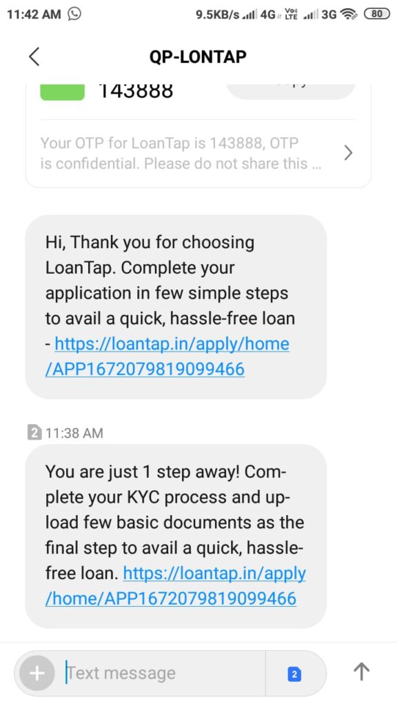Tap the SIM 2 badge near 11:38 AM
397x706 pixels.
34,433
